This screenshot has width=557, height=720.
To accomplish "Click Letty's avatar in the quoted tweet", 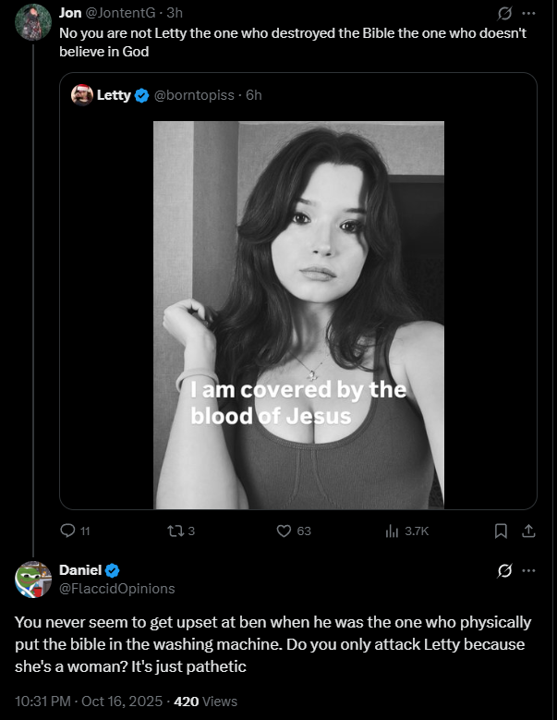I will click(x=83, y=94).
